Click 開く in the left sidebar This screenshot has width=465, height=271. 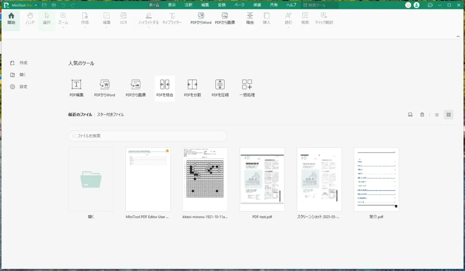click(18, 75)
